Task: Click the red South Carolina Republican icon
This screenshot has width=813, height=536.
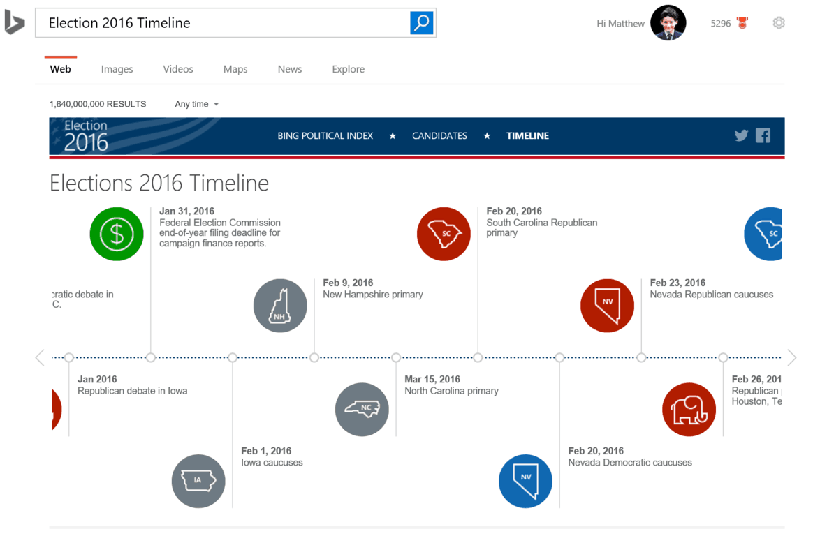Action: click(x=444, y=234)
